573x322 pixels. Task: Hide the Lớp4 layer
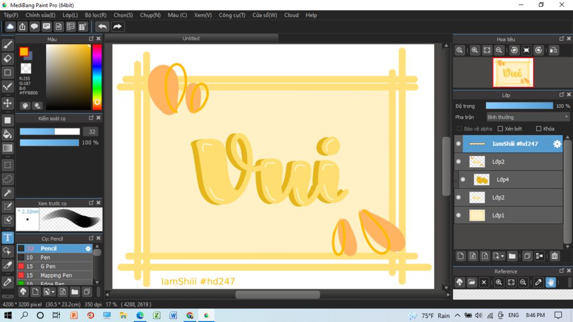click(463, 179)
